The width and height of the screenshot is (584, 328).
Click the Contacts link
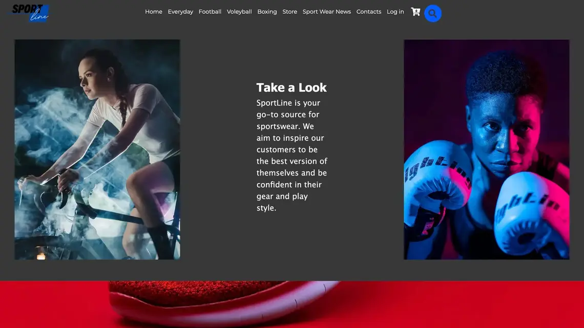369,12
